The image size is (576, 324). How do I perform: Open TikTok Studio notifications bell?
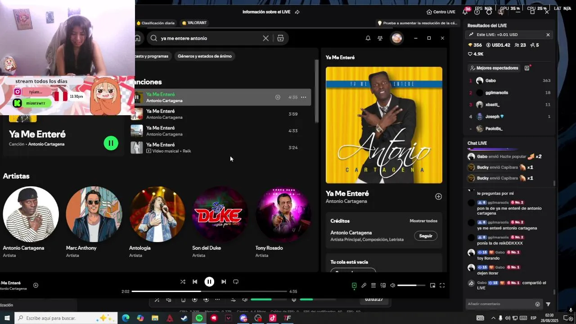click(x=465, y=12)
